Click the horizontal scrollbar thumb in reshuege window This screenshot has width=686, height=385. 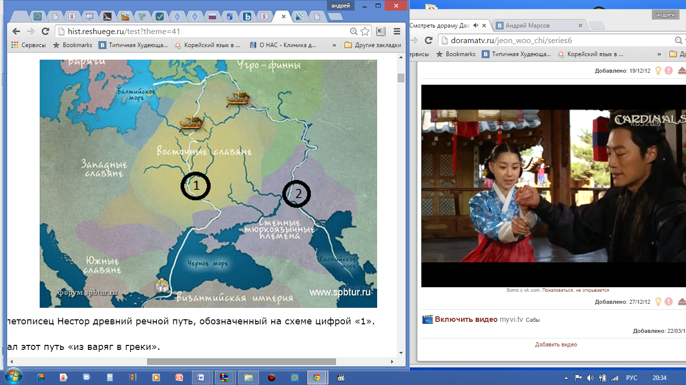point(241,361)
